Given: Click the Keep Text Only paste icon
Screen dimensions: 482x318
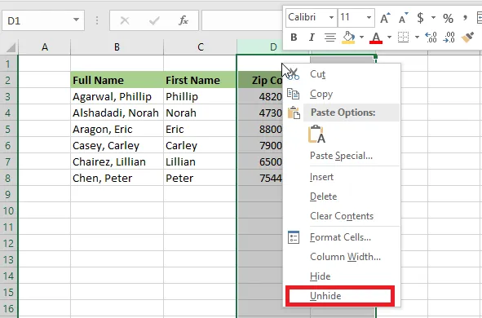Looking at the screenshot, I should [x=316, y=134].
